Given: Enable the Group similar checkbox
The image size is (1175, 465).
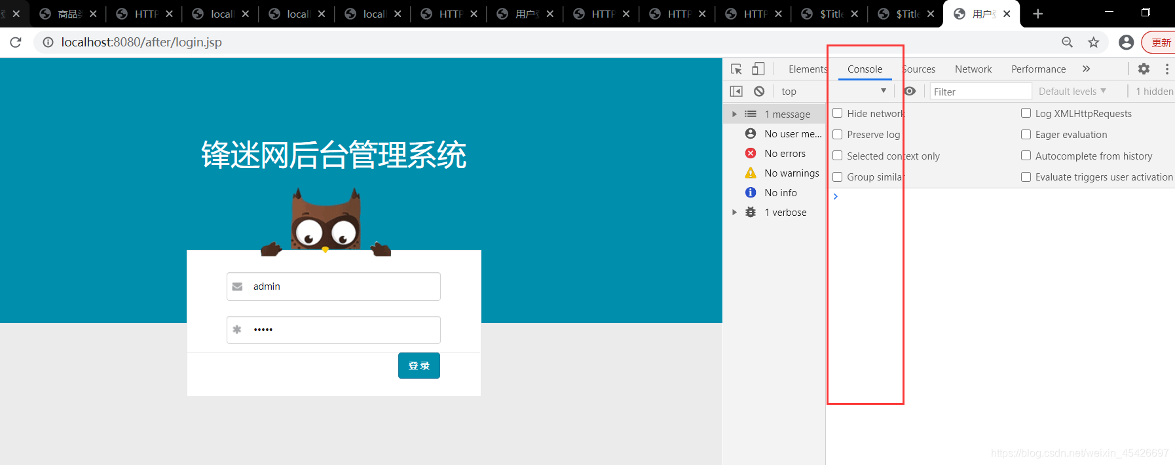Looking at the screenshot, I should (x=837, y=177).
